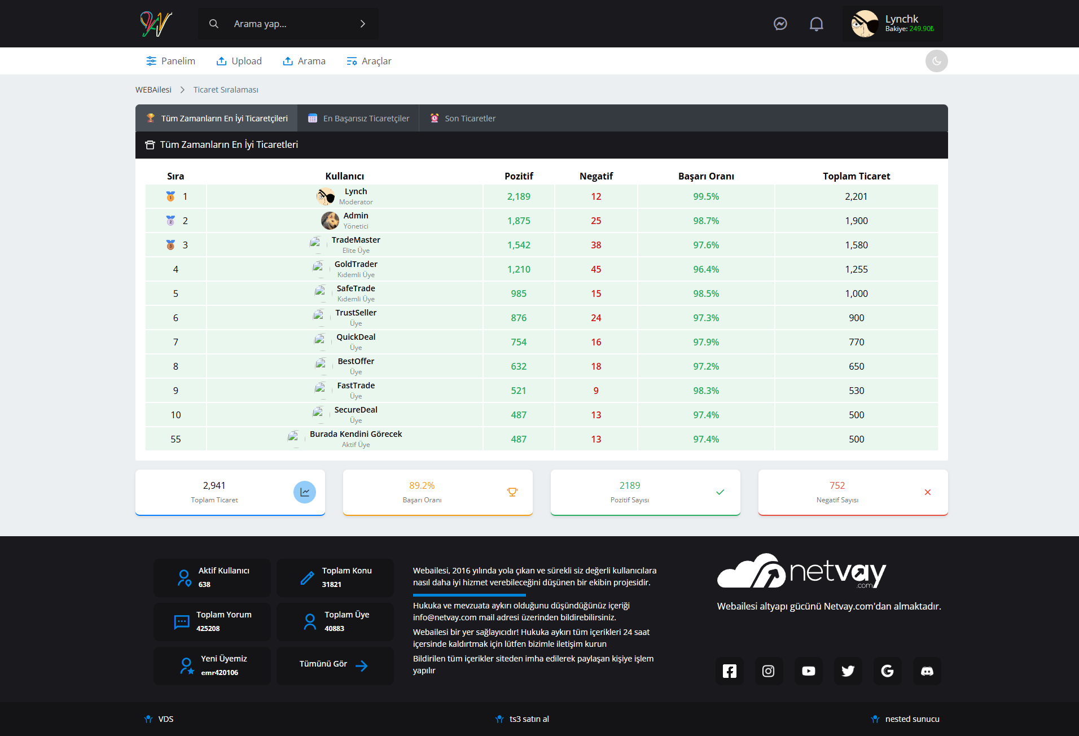Go to WEBAilesi breadcrumb
The height and width of the screenshot is (736, 1079).
point(153,90)
